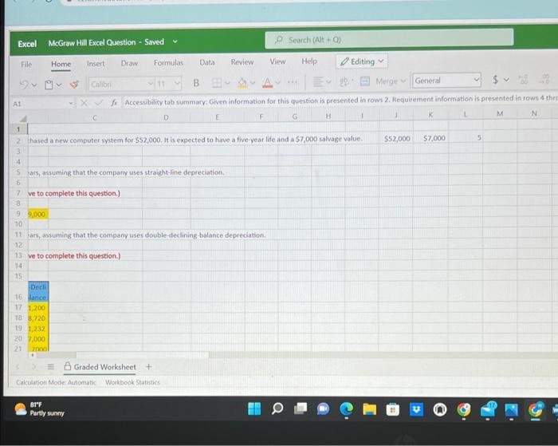Open the Editing mode dropdown

click(x=362, y=61)
